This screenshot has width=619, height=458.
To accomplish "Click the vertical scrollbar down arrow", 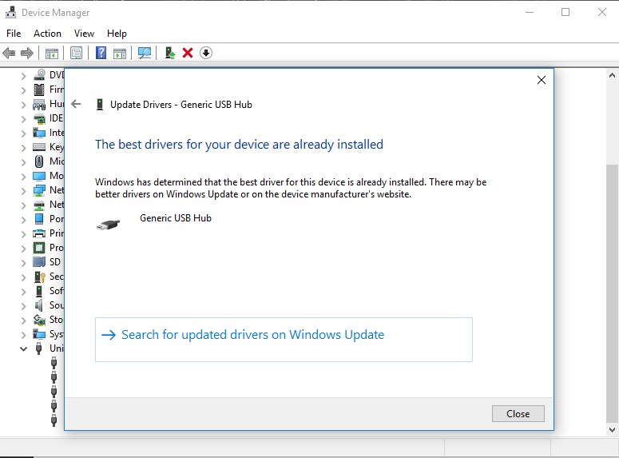I will (x=612, y=429).
